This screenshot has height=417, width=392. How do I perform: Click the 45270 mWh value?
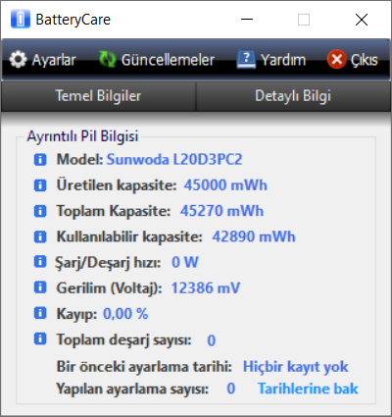pos(221,211)
